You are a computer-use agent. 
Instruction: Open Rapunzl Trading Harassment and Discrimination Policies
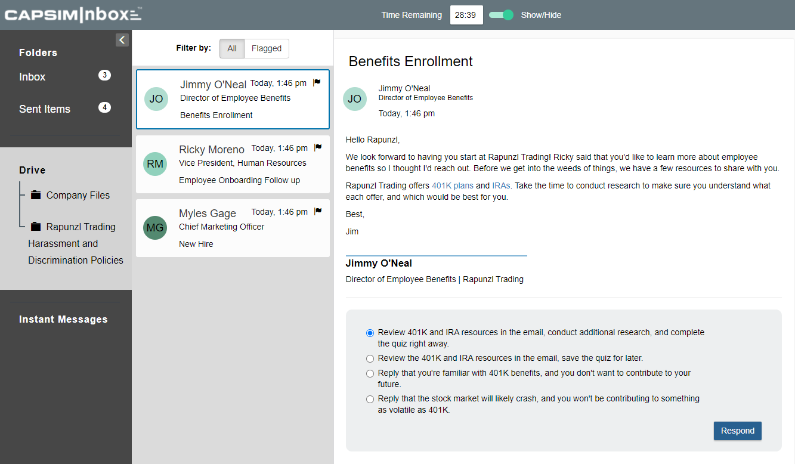[76, 243]
